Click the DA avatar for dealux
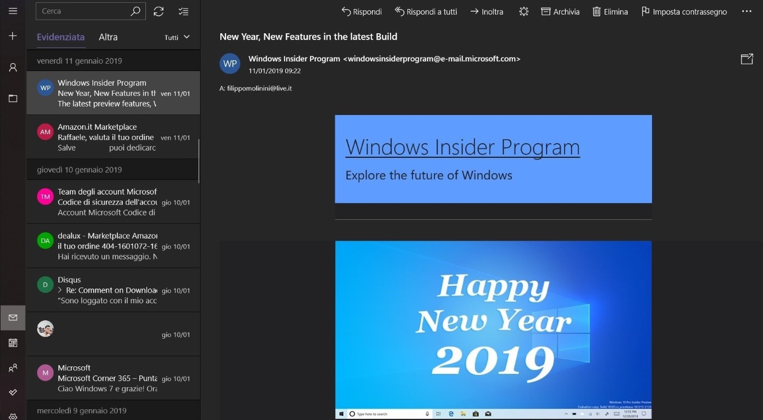 (x=45, y=241)
